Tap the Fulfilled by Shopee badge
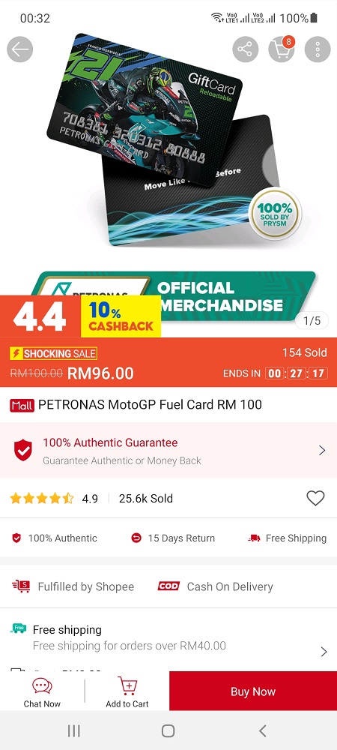The image size is (337, 750). [x=73, y=586]
